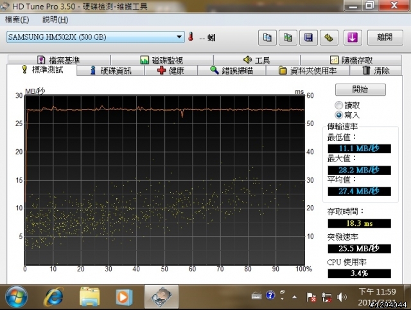Viewport: 411px width, 310px height.
Task: Click the 11.1 MB/秒 minimum value
Action: pos(360,149)
